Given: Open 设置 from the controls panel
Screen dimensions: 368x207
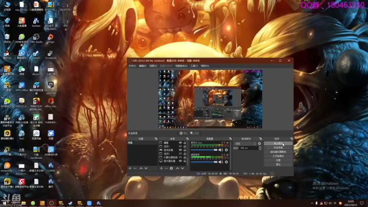Looking at the screenshot, I should [278, 160].
